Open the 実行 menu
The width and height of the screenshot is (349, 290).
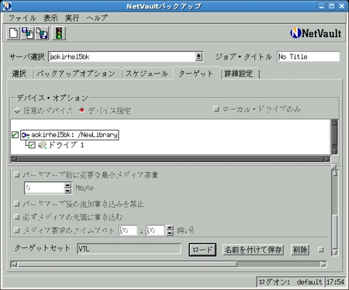(72, 18)
